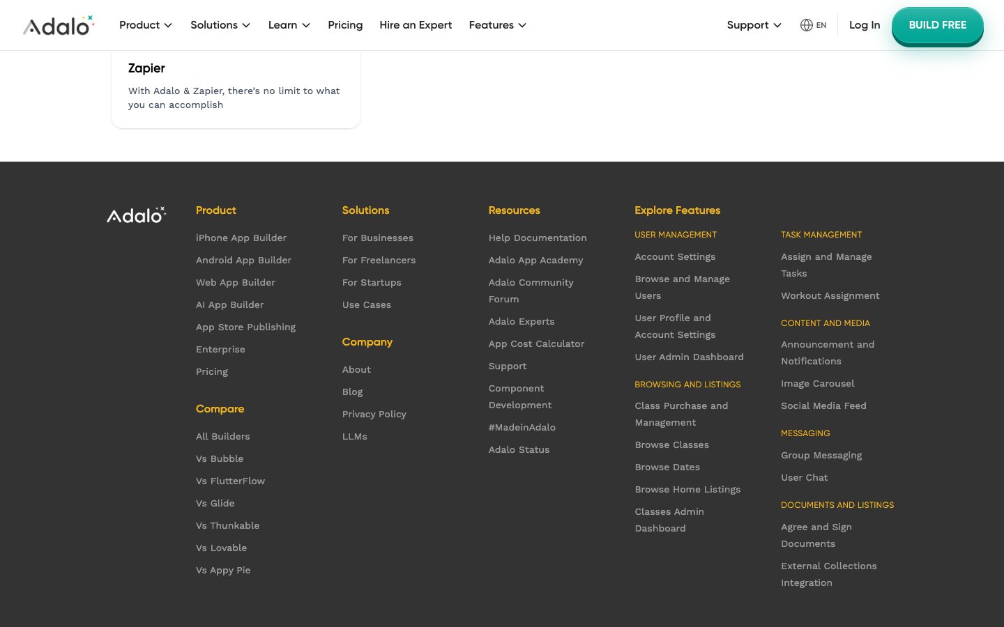Go to Pricing in the top navigation
Screen dimensions: 1004x627
tap(345, 25)
